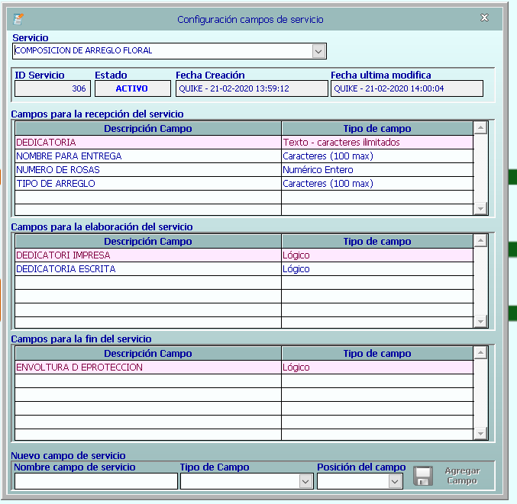The width and height of the screenshot is (517, 504).
Task: Click the recepción table scroll up arrow
Action: click(481, 128)
